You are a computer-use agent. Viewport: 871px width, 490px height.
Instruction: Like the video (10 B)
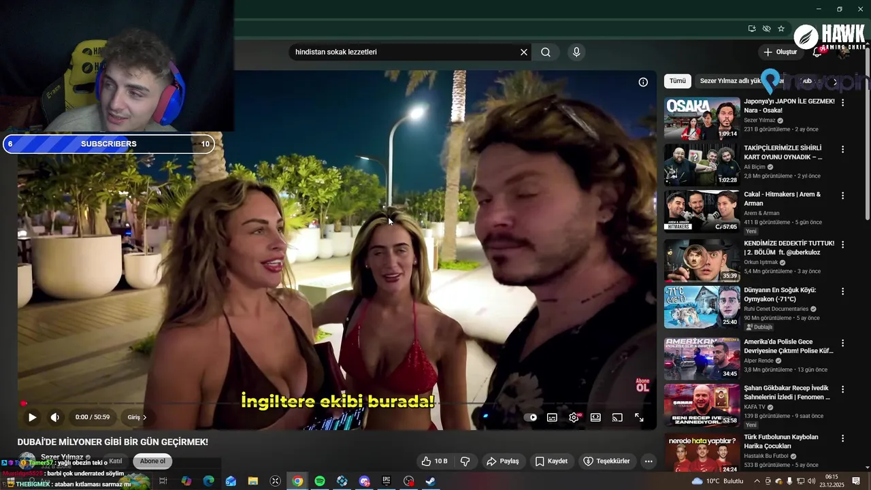click(x=434, y=461)
